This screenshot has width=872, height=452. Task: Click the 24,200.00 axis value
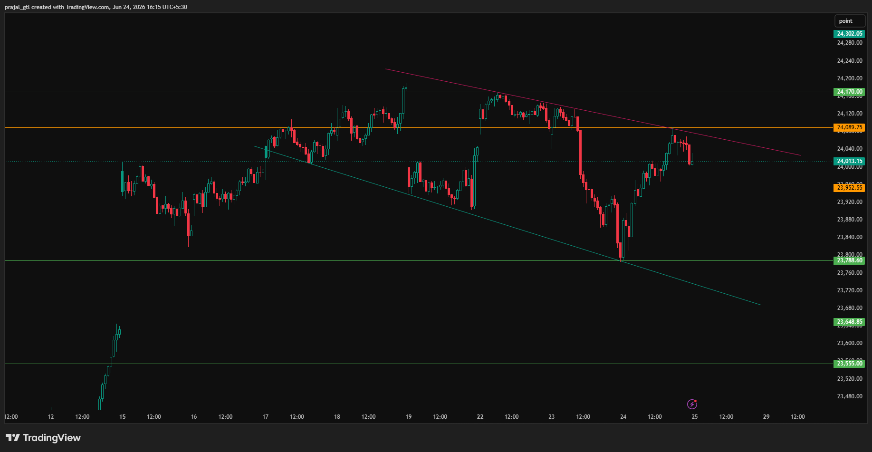(849, 78)
